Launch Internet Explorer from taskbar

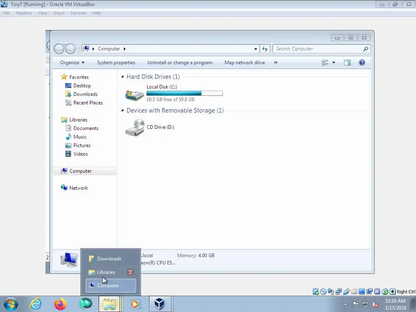tap(36, 304)
